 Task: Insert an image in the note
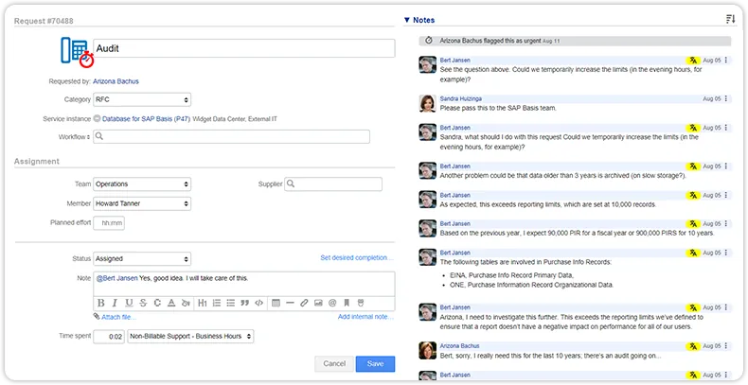coord(318,303)
